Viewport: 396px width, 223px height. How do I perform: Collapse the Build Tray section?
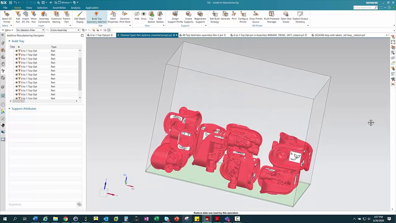coord(9,41)
